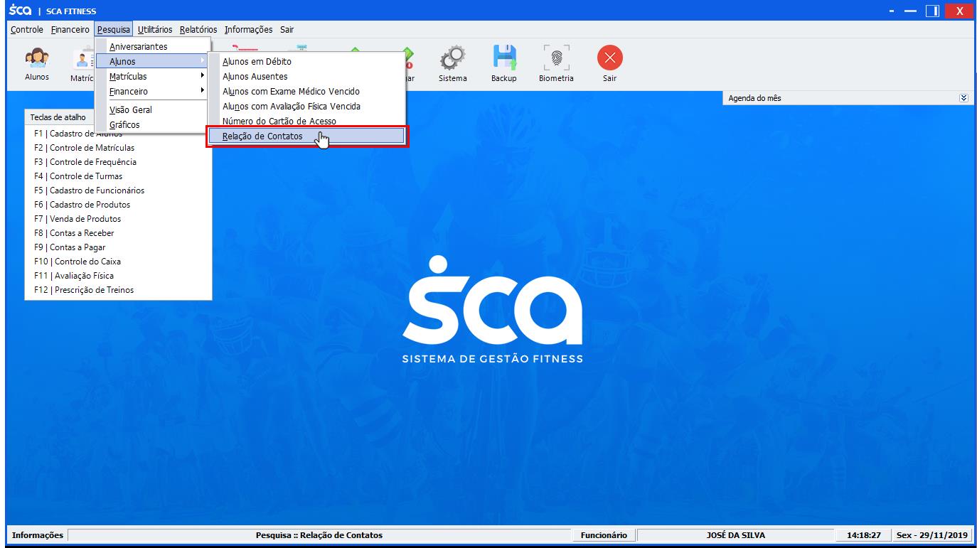Click F8 Contas a Receber shortcut

click(x=74, y=233)
